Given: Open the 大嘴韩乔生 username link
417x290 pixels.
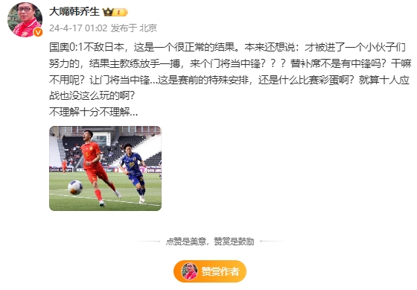Looking at the screenshot, I should [74, 12].
